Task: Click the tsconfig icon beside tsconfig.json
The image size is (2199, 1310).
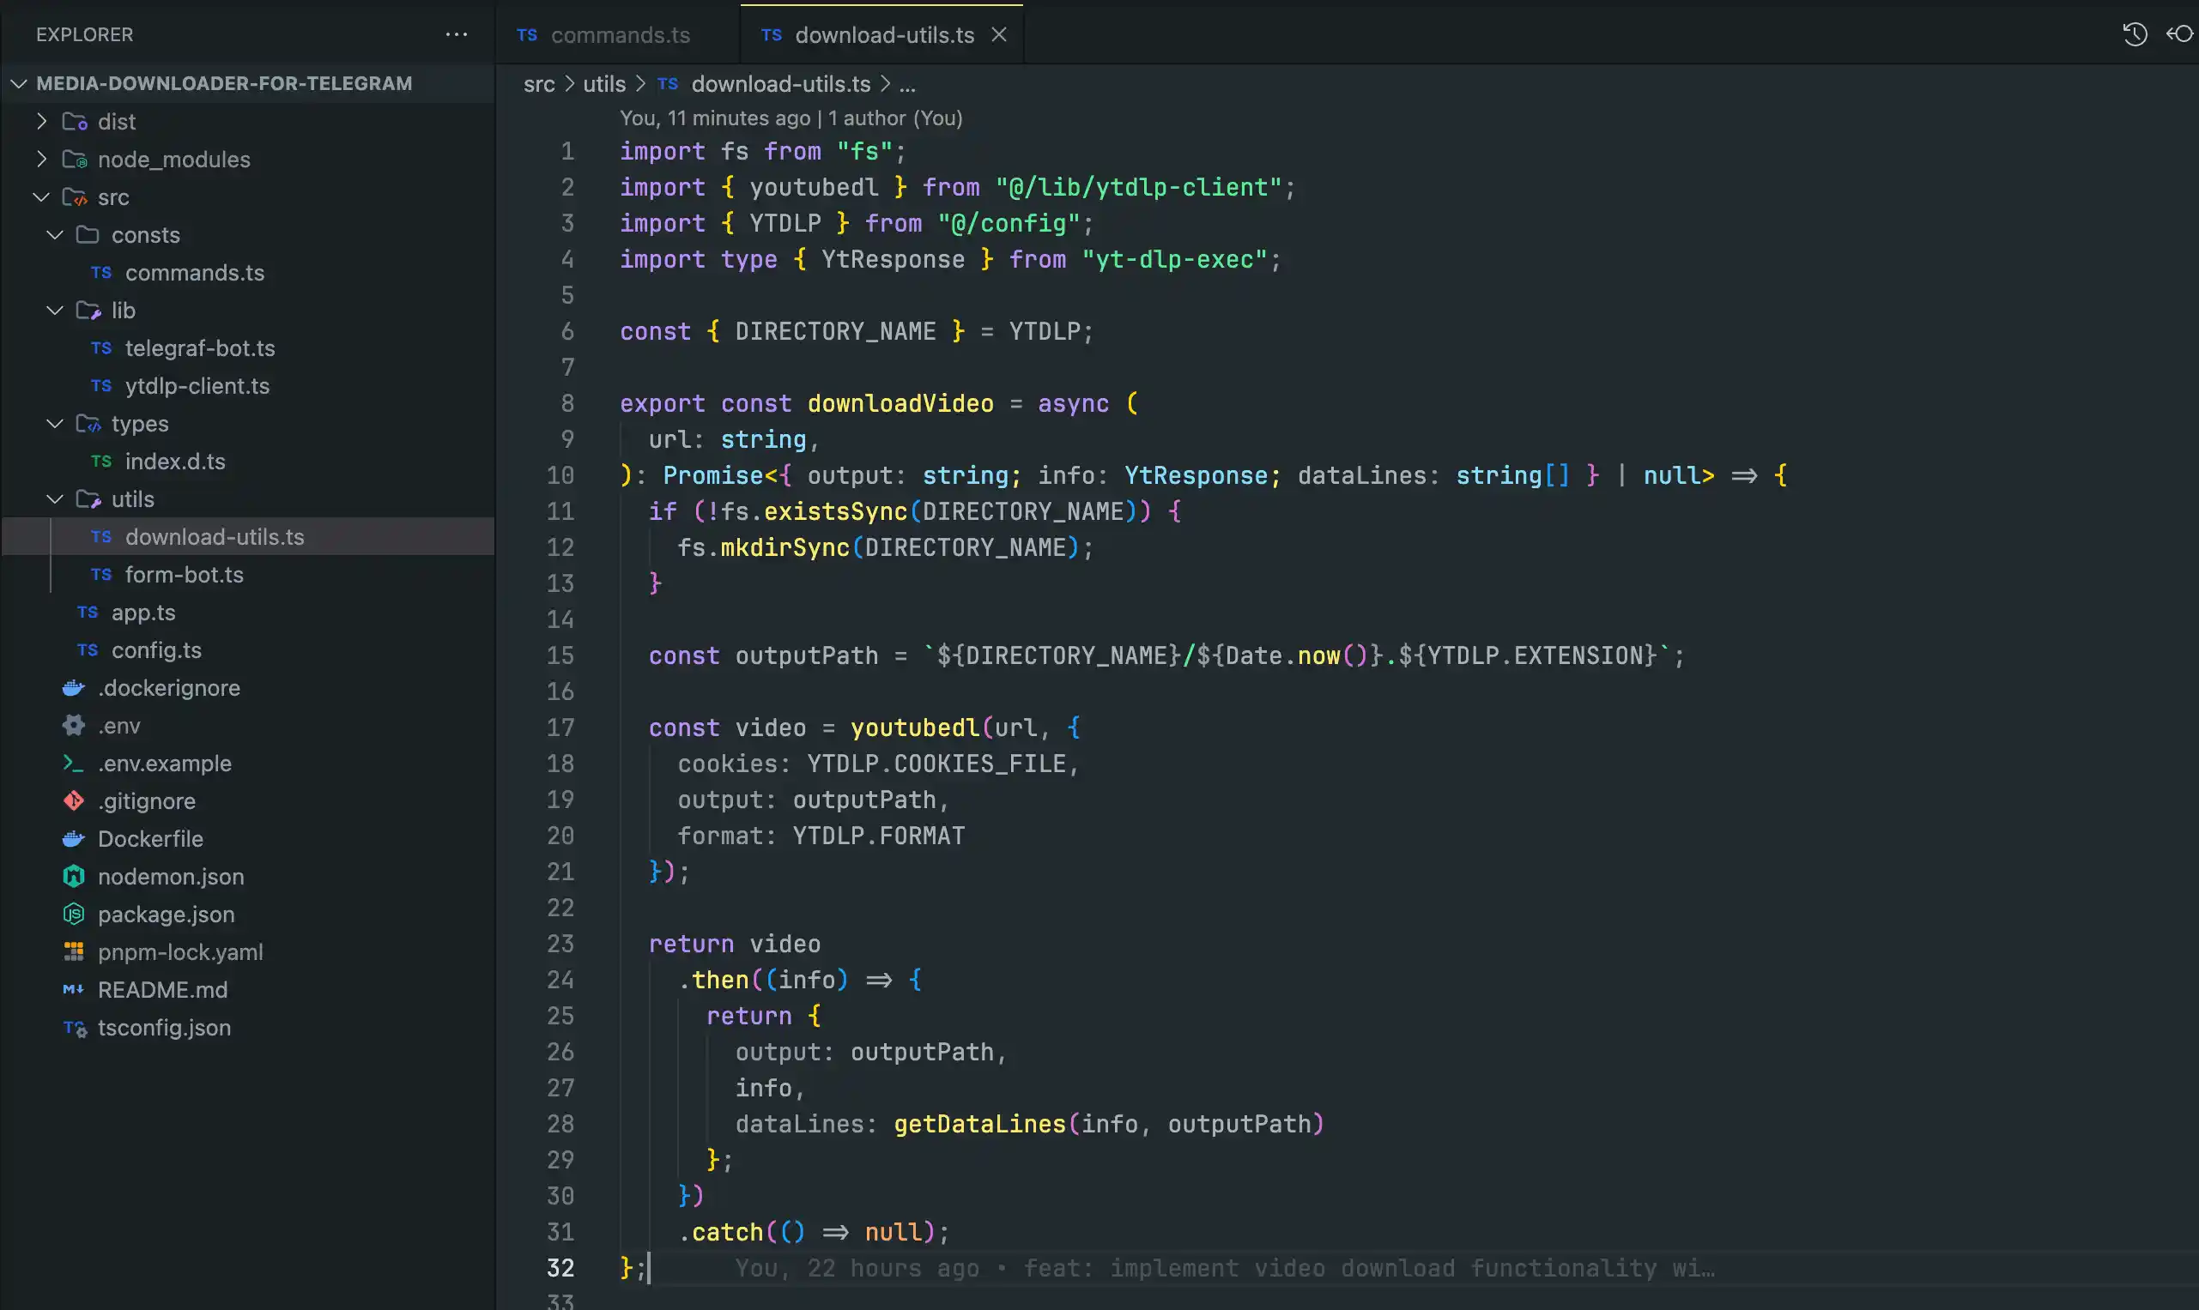Action: point(74,1028)
